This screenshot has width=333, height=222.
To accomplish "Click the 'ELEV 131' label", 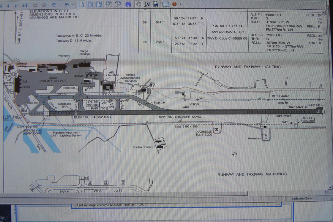I will coord(314,105).
